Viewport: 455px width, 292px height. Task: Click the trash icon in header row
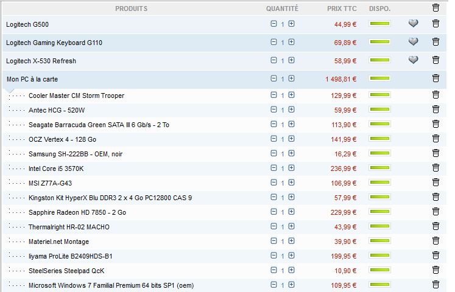click(x=436, y=8)
